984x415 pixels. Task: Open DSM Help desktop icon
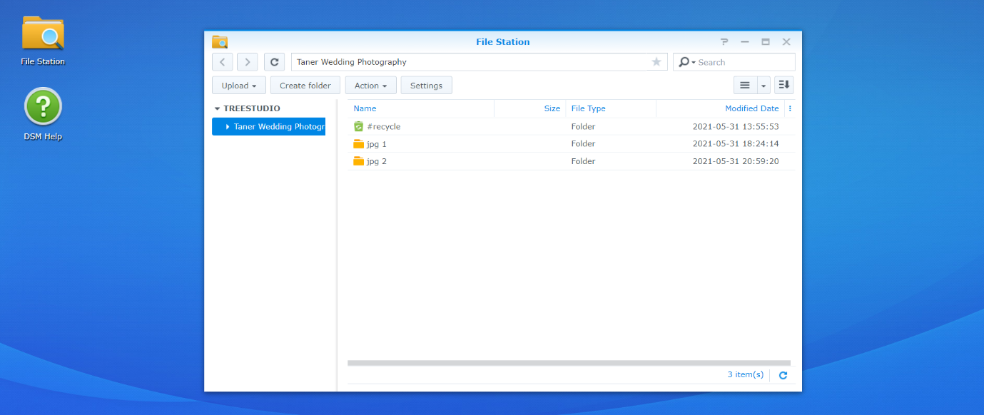pos(43,107)
